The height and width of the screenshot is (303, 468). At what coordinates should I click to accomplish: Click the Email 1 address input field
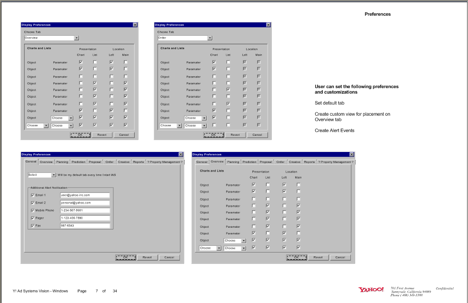(x=86, y=195)
